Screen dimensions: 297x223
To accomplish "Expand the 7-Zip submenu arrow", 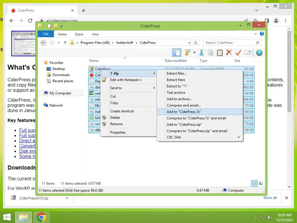I will pos(154,73).
